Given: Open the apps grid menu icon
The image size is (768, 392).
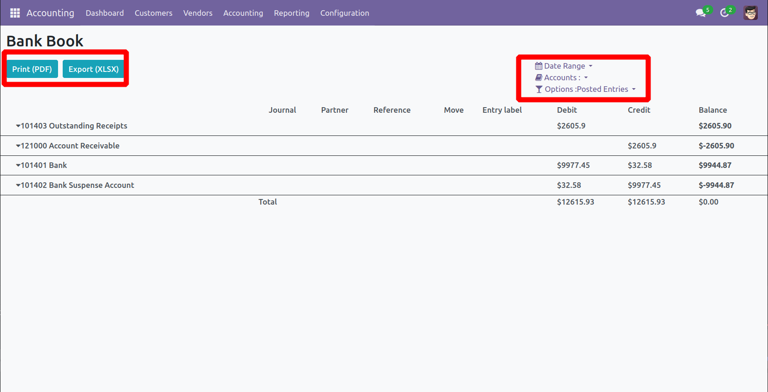Looking at the screenshot, I should click(15, 13).
